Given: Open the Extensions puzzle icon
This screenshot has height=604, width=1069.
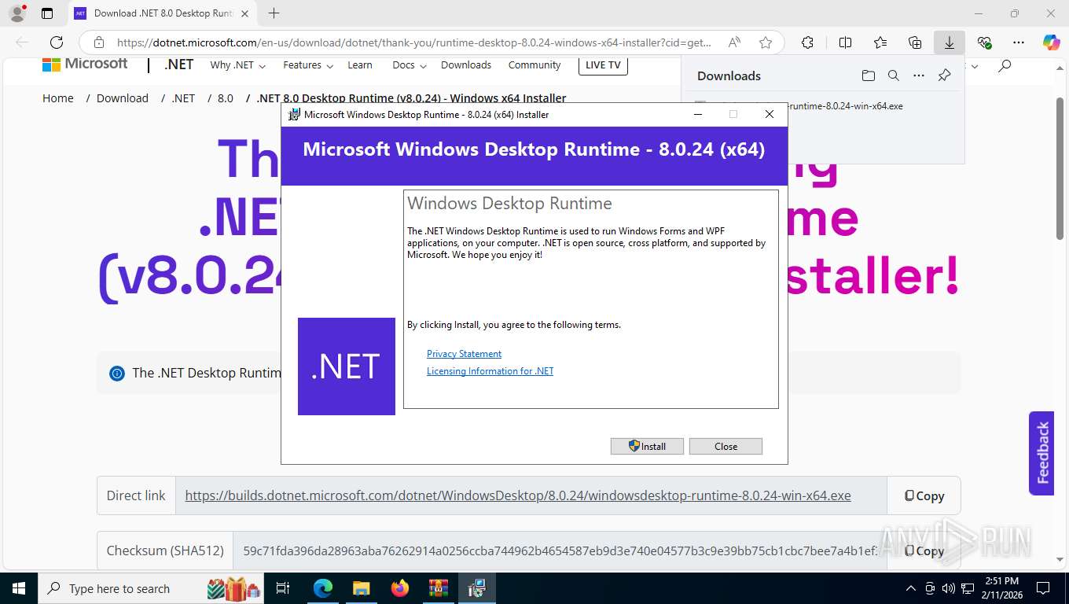Looking at the screenshot, I should (807, 42).
